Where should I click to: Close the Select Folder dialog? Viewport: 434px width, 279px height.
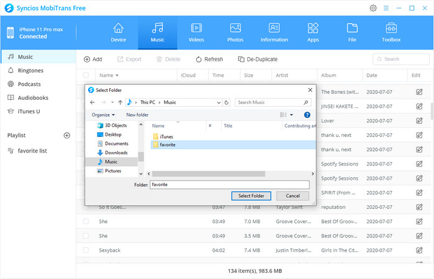310,90
